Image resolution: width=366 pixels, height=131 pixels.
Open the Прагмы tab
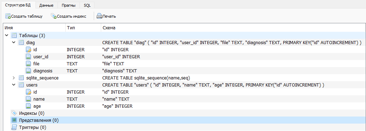[x=69, y=5]
